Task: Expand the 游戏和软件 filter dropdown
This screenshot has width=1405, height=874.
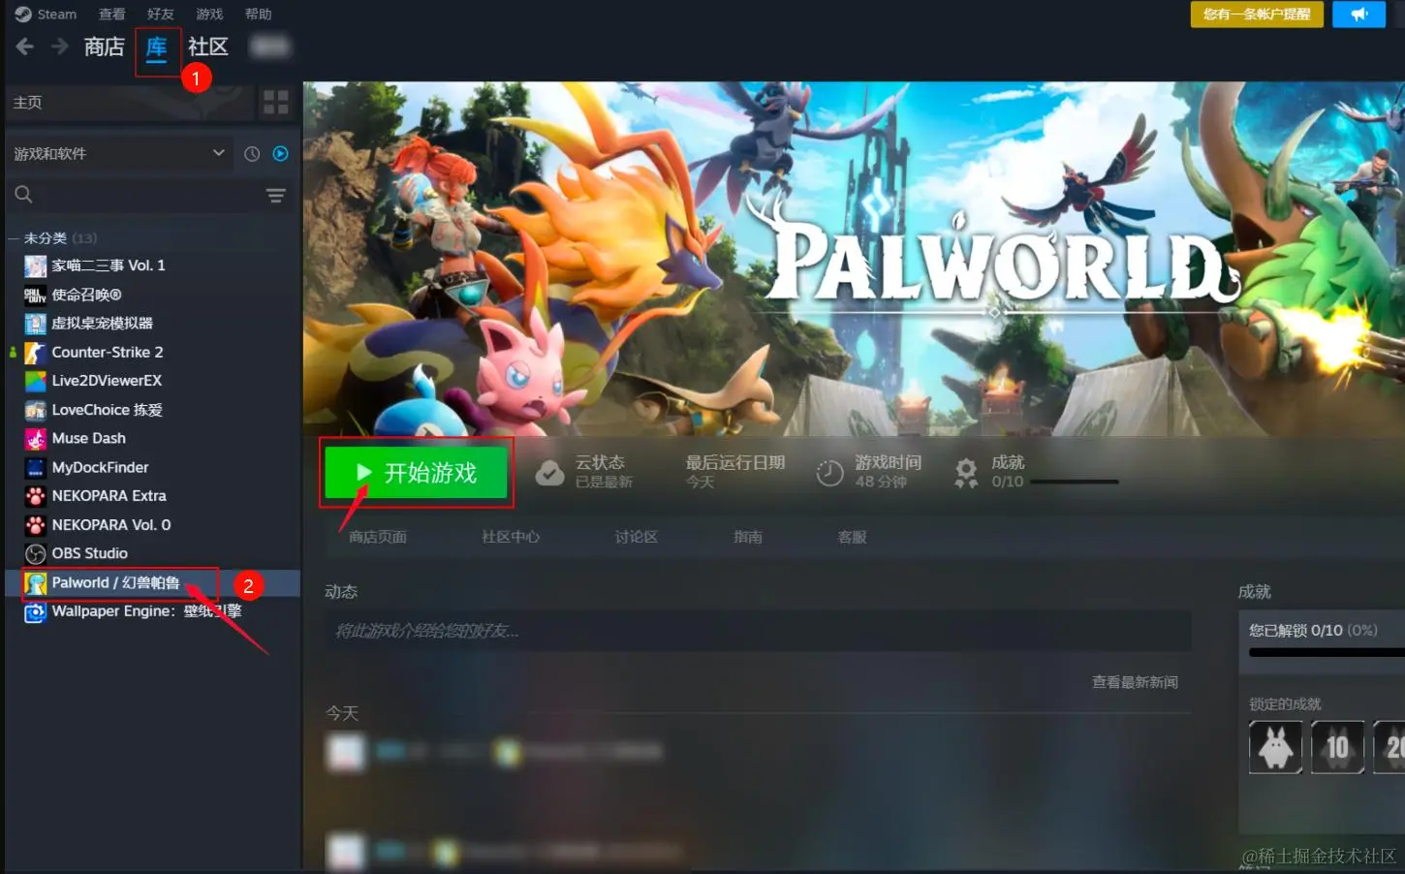Action: (118, 154)
